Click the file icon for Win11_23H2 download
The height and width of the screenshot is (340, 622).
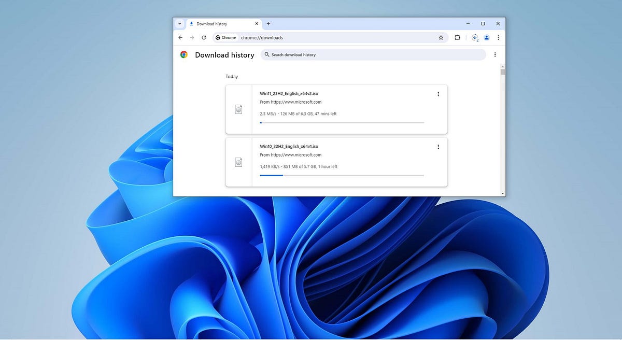238,109
